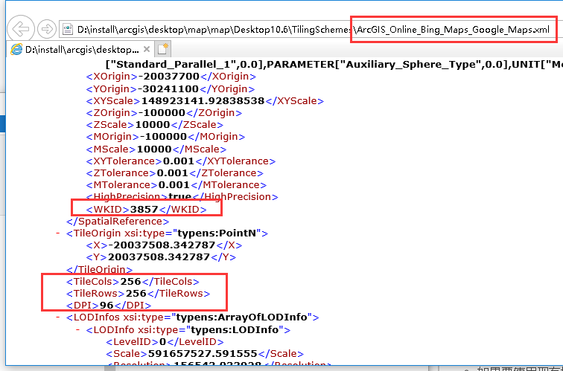The width and height of the screenshot is (563, 371).
Task: Click the Internet Explorer icon on the tab
Action: point(16,49)
